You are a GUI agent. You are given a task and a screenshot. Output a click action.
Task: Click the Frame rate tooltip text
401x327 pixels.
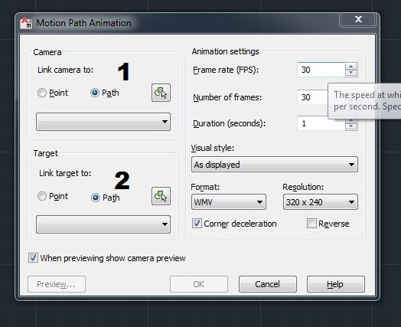pos(367,100)
